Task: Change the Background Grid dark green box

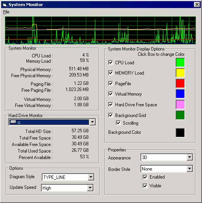Action: tap(180, 115)
